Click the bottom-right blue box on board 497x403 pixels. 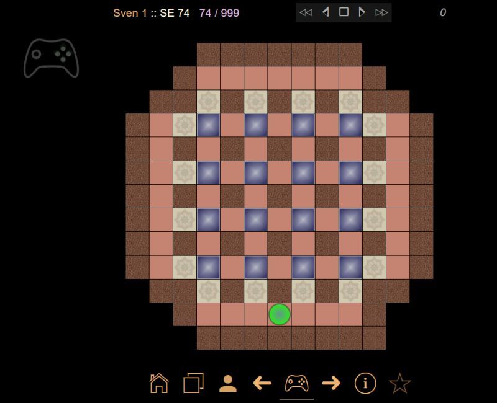pyautogui.click(x=350, y=267)
